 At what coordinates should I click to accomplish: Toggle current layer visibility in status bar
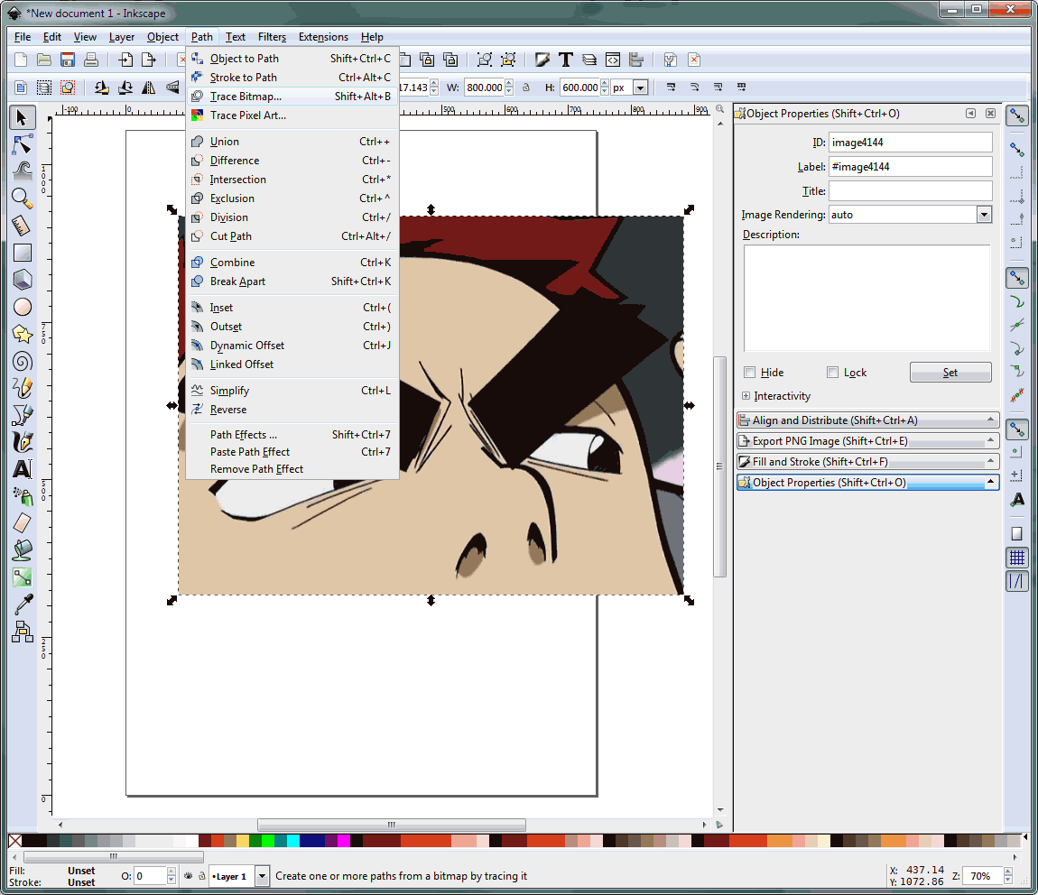[x=188, y=876]
